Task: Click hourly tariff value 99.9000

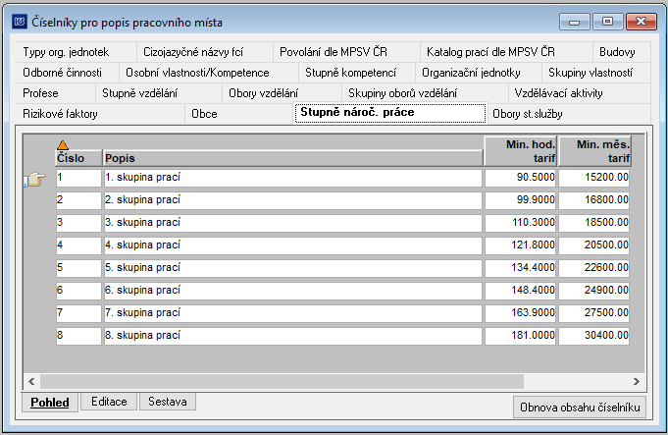Action: (520, 200)
